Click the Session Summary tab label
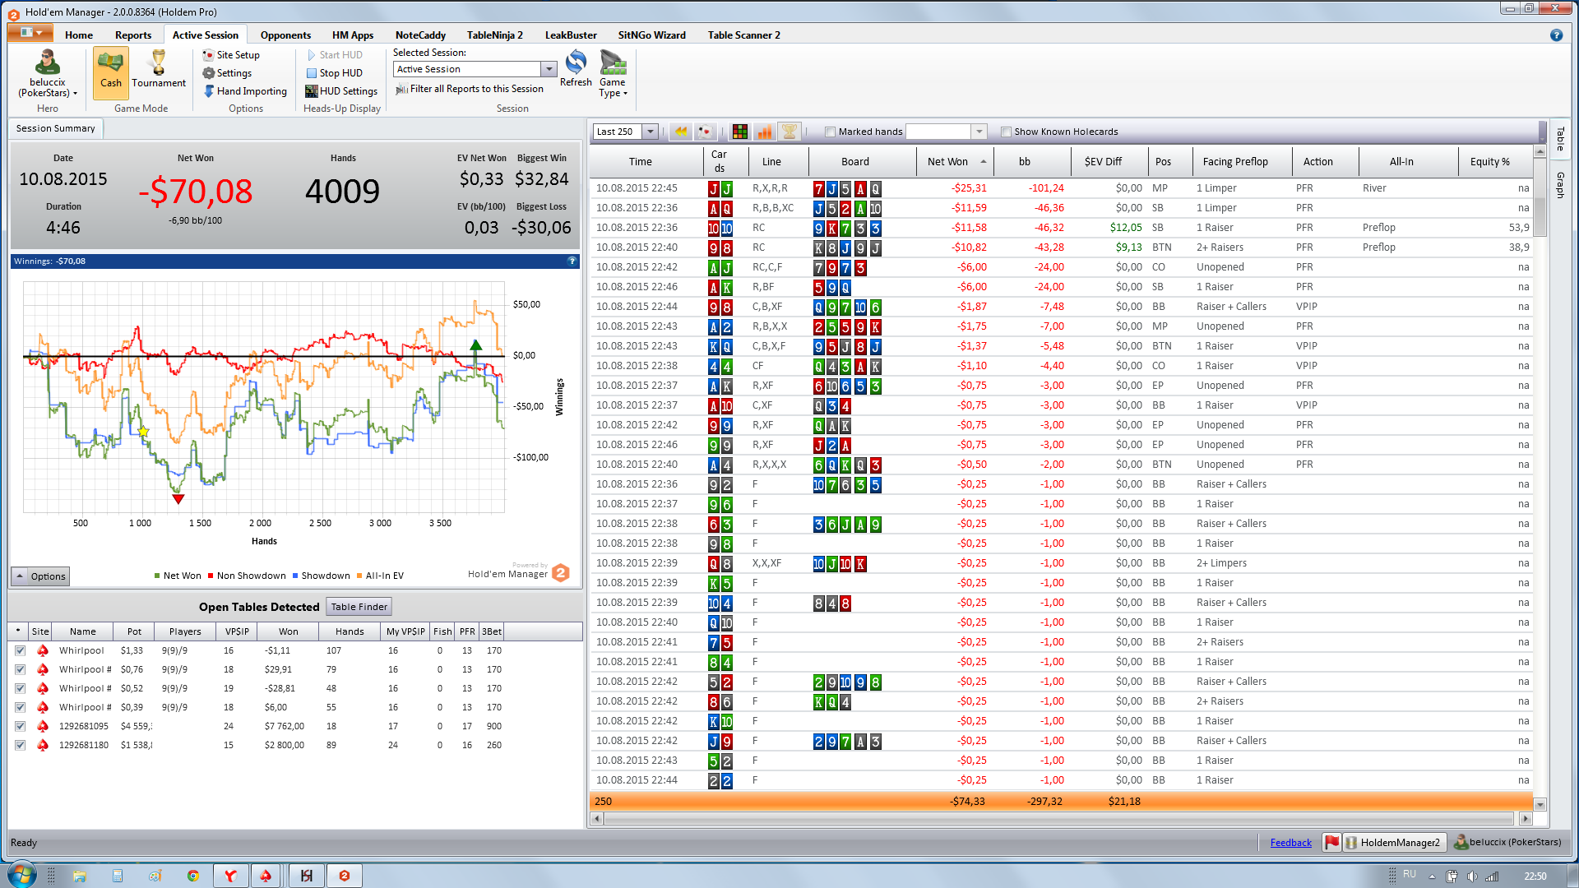This screenshot has width=1579, height=888. 55,128
